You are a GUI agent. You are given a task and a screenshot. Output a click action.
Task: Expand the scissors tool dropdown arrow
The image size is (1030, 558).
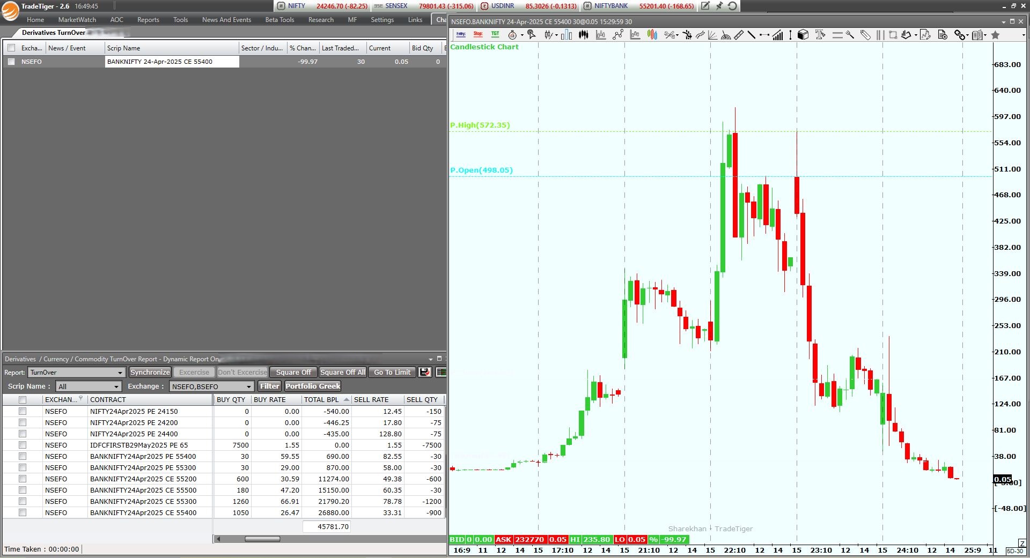coord(677,35)
